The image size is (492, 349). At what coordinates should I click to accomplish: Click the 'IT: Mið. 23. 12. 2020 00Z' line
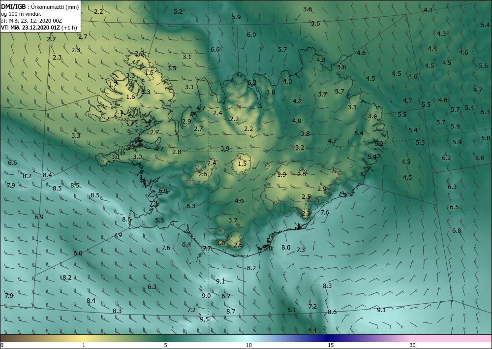(x=31, y=20)
